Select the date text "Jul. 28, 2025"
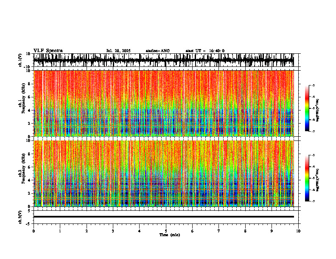 (x=118, y=51)
